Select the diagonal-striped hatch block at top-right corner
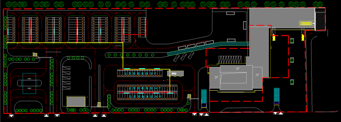This screenshot has height=122, width=341. tap(320, 21)
